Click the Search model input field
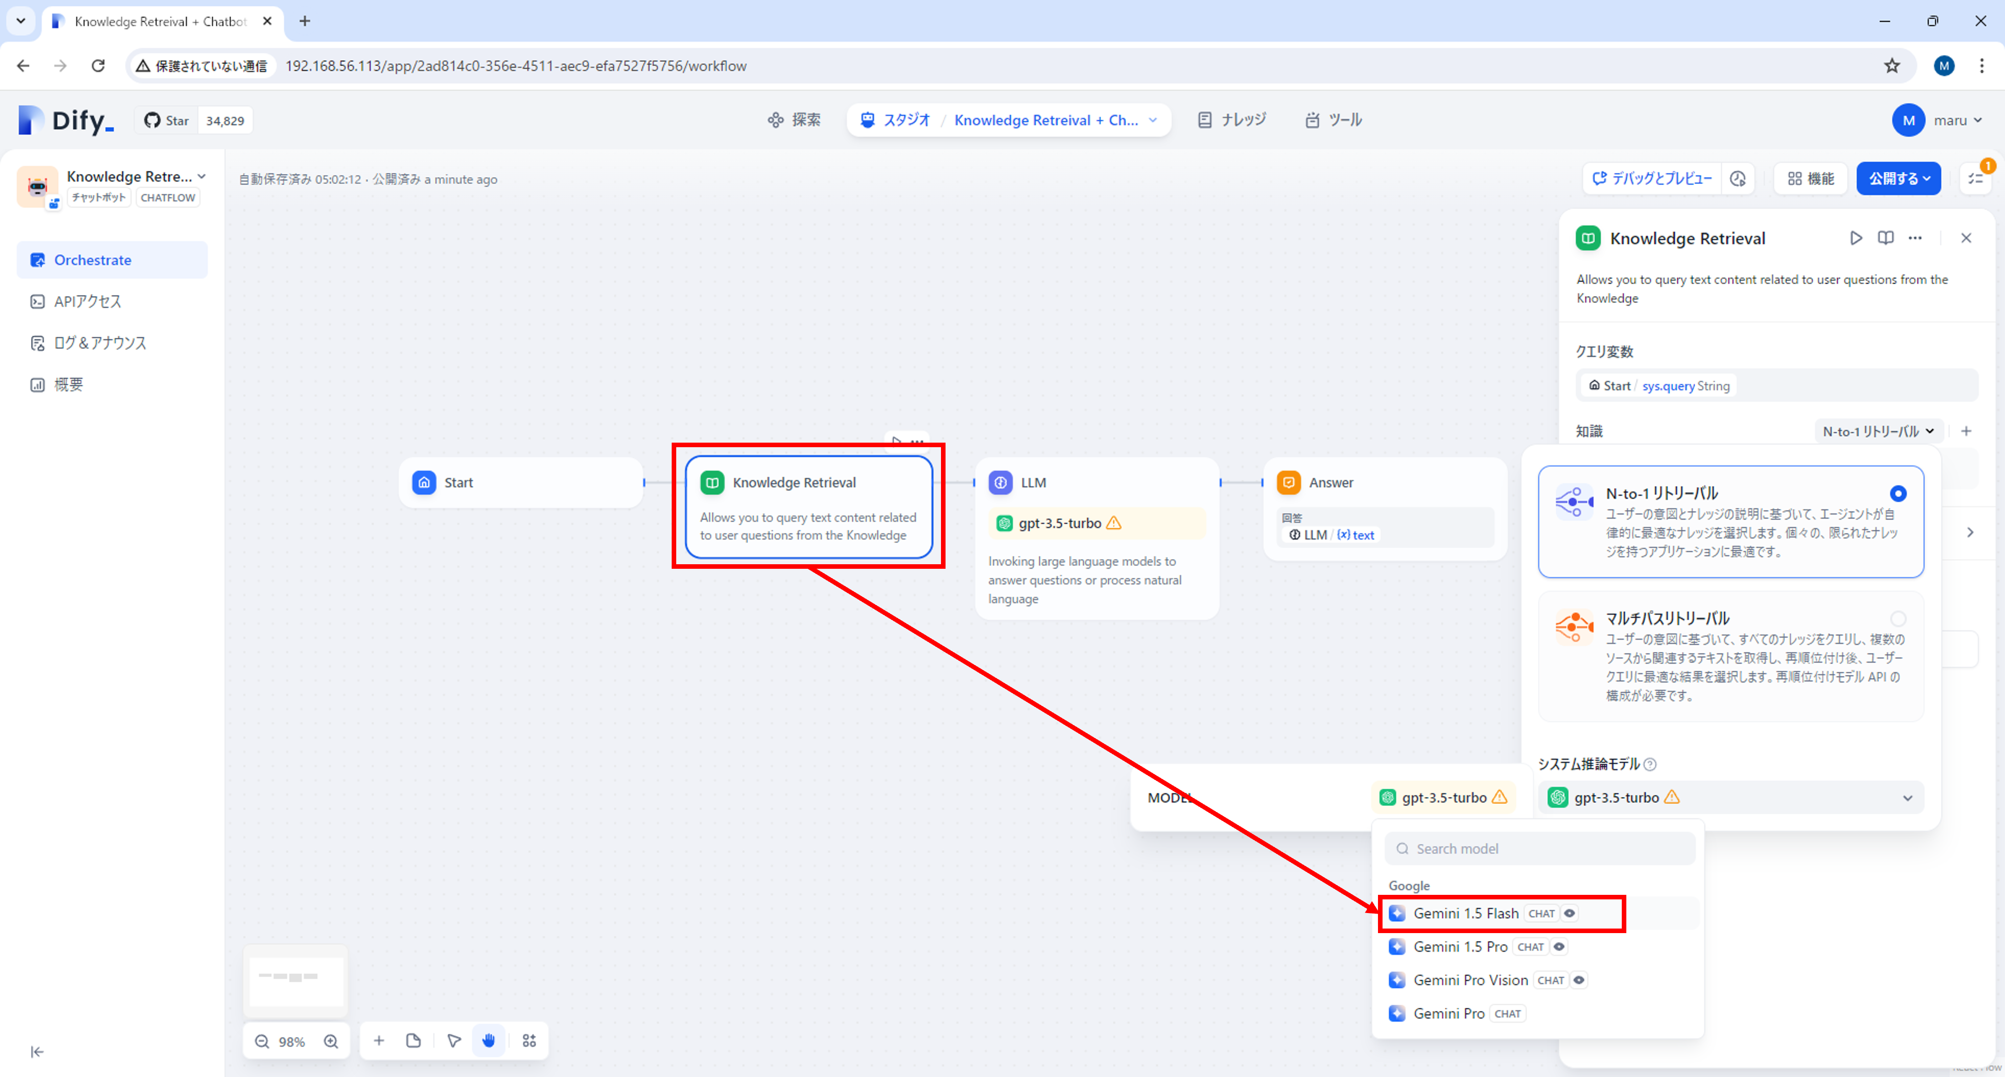This screenshot has width=2005, height=1077. click(x=1540, y=848)
